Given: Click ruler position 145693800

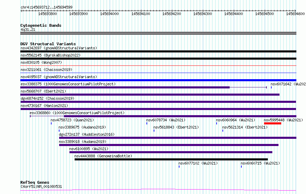Looking at the screenshot, I should [47, 14].
